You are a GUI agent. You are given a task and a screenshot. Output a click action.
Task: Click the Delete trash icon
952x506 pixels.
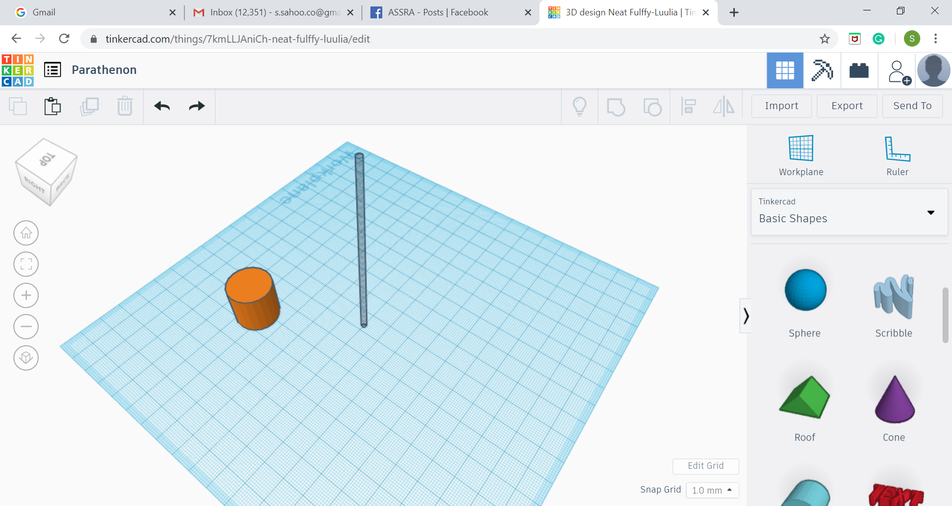click(125, 106)
